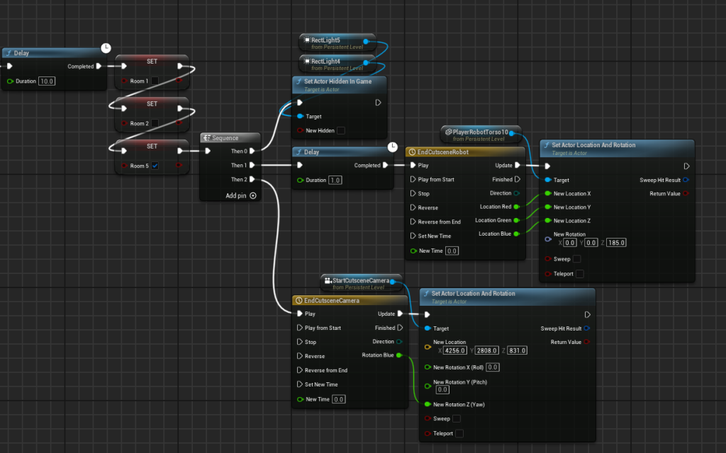Select the Set Actor Hidden In Game title
726x453 pixels.
pos(337,81)
